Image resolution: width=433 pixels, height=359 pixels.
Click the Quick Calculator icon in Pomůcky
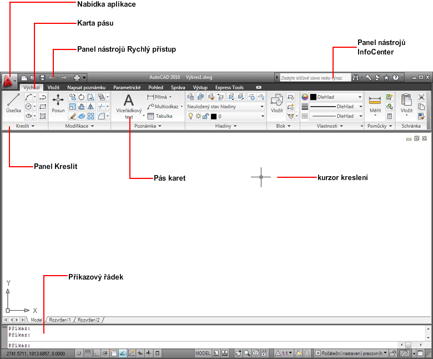389,116
